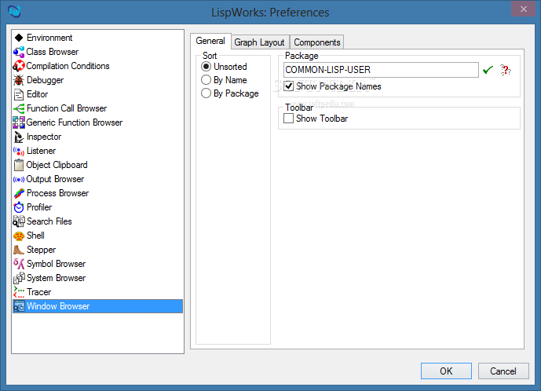Click the Shell icon
The height and width of the screenshot is (391, 541).
(19, 236)
